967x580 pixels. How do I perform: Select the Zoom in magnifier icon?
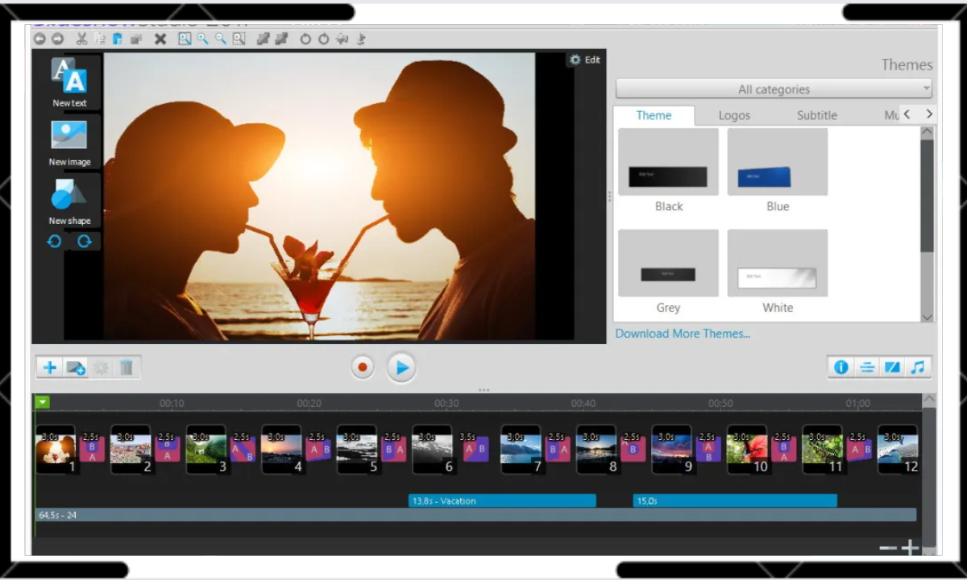[x=201, y=39]
